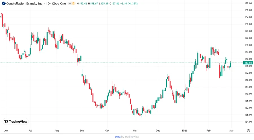Click the TradingView logo badge
The width and height of the screenshot is (254, 140).
(16, 121)
